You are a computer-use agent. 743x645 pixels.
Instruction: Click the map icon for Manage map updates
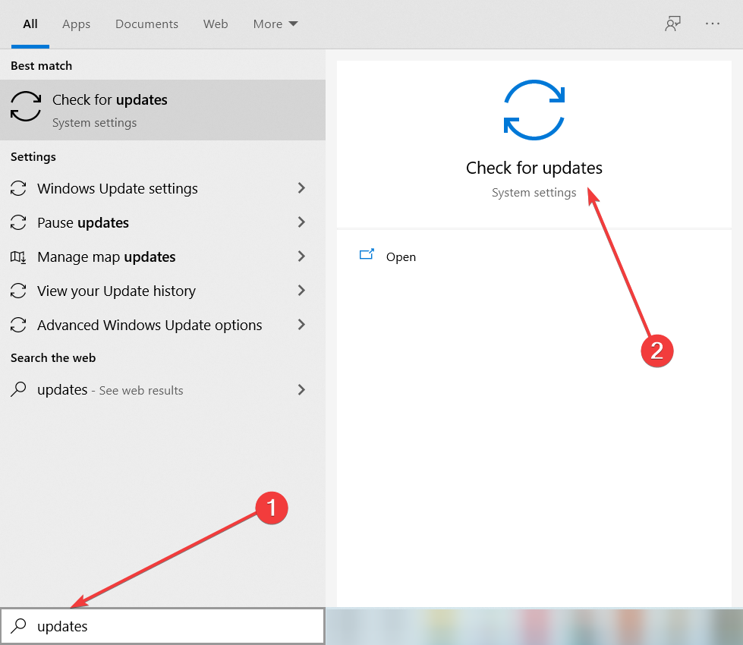[x=18, y=257]
